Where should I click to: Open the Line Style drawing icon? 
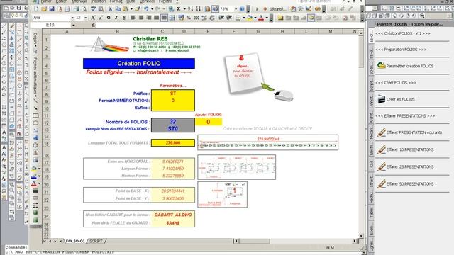coord(35,191)
